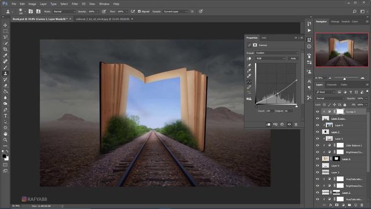Select edit points curve mode icon
This screenshot has height=209, width=371.
(x=249, y=82)
